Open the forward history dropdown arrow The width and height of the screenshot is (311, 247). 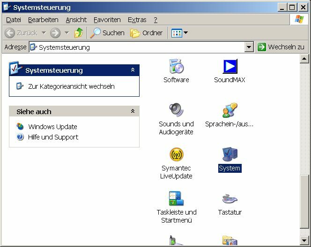67,33
